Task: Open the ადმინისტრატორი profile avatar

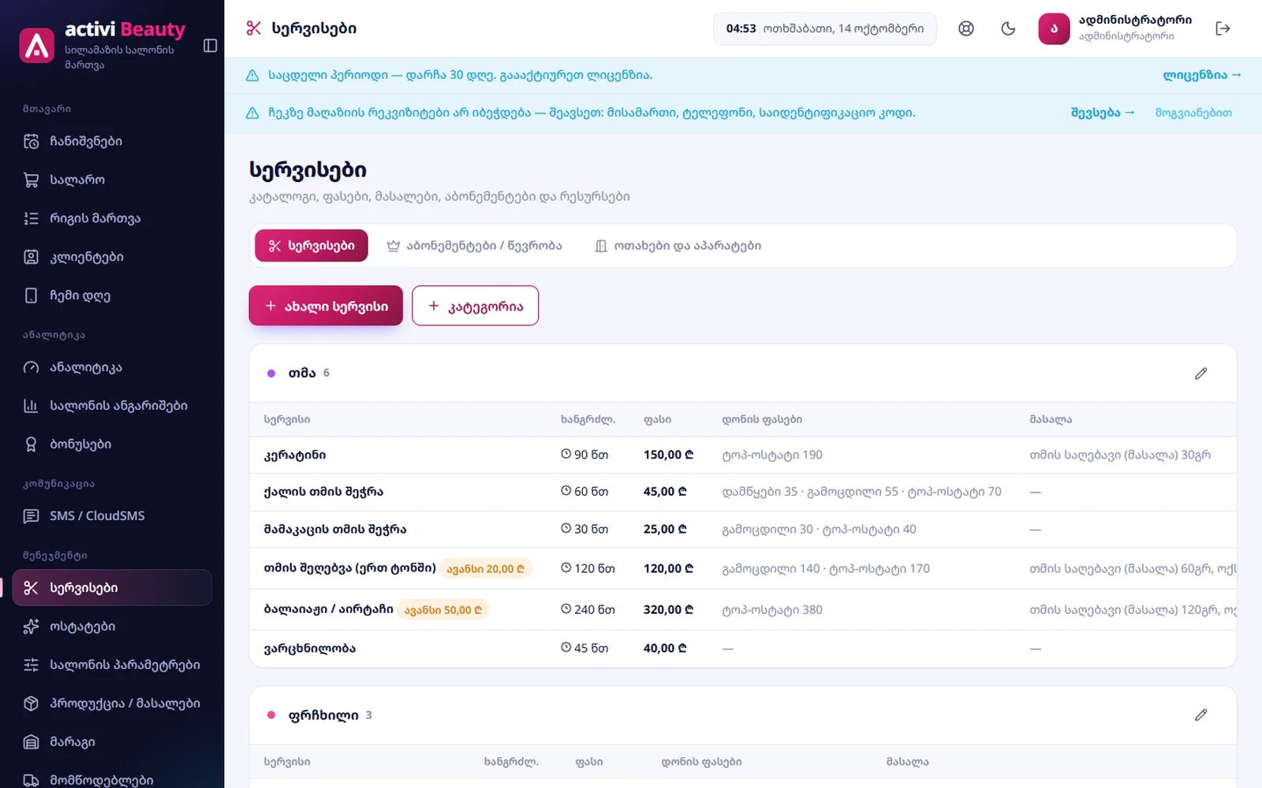Action: (x=1054, y=28)
